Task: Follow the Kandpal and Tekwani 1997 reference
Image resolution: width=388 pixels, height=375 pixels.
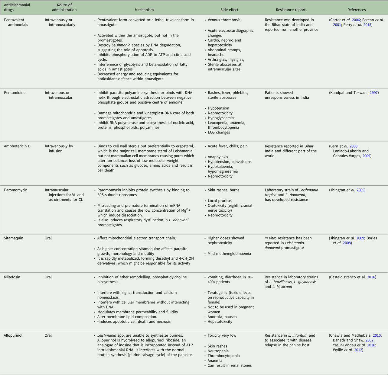Action: [373, 93]
